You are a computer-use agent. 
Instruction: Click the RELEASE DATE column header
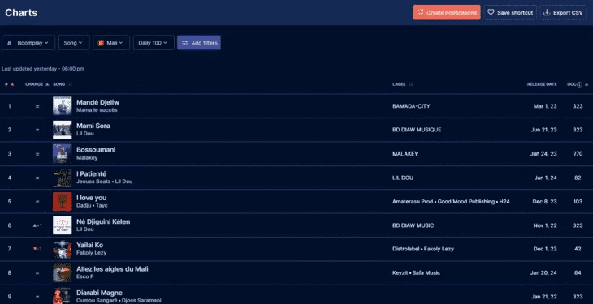pyautogui.click(x=542, y=84)
